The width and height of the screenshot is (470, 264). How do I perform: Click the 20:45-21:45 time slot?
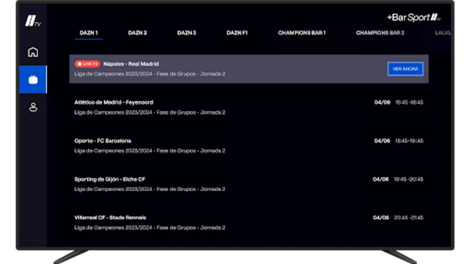point(409,218)
